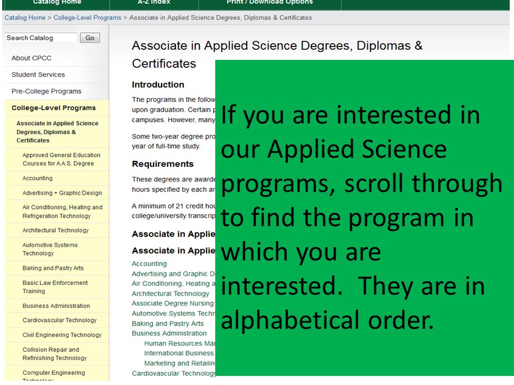Follow the College-Level Programs breadcrumb link

pos(87,18)
